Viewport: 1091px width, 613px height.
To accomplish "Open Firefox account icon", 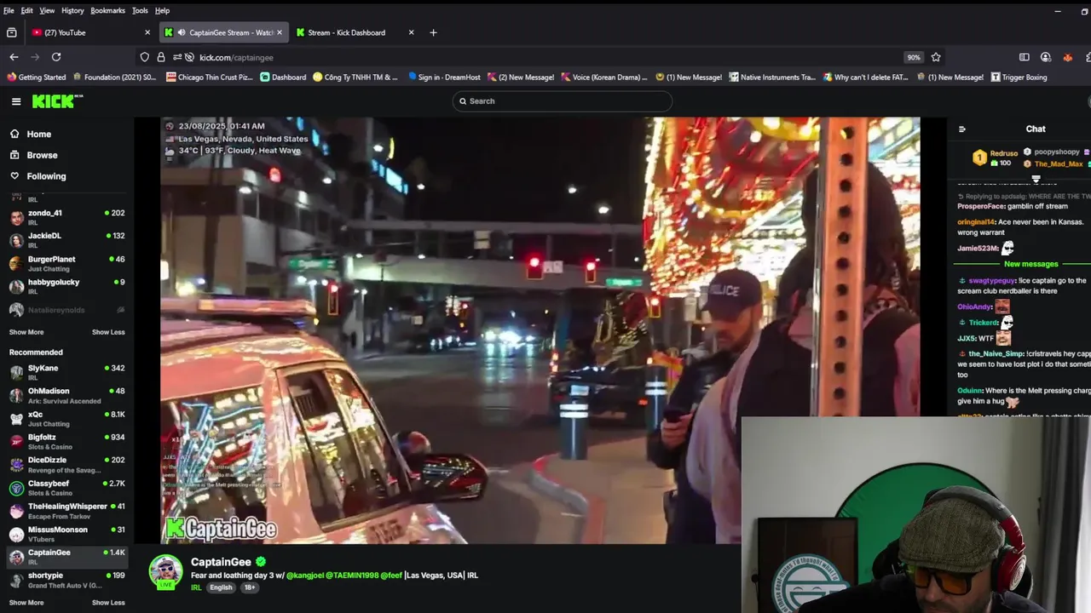I will tap(1046, 57).
